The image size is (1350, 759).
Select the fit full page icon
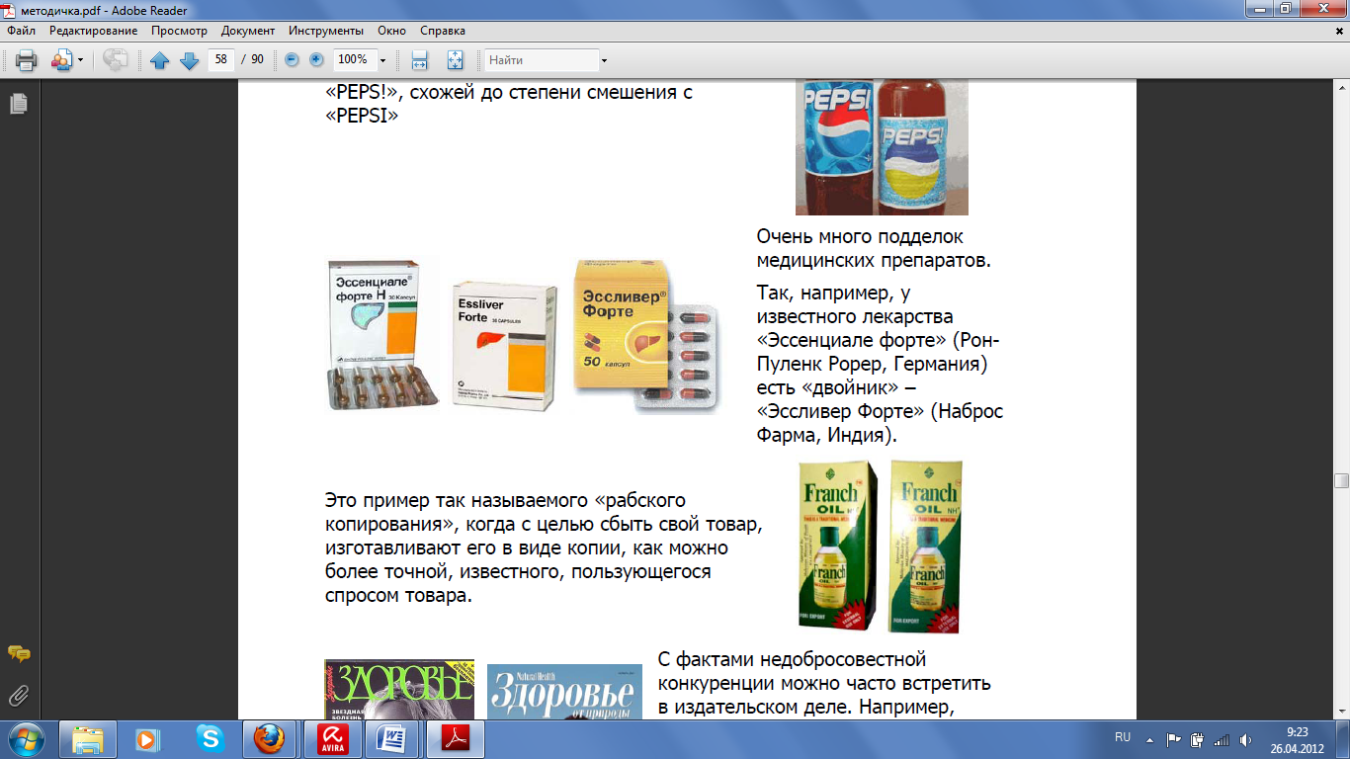pyautogui.click(x=455, y=60)
